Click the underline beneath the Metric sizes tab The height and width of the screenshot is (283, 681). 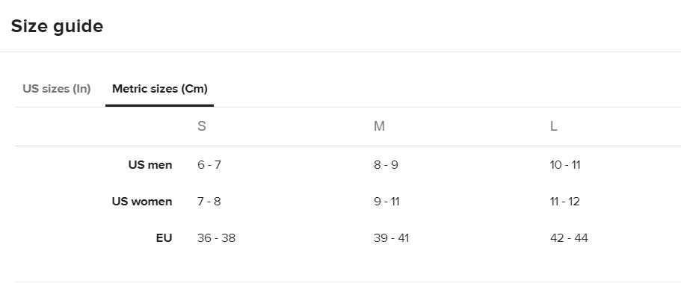pos(159,105)
